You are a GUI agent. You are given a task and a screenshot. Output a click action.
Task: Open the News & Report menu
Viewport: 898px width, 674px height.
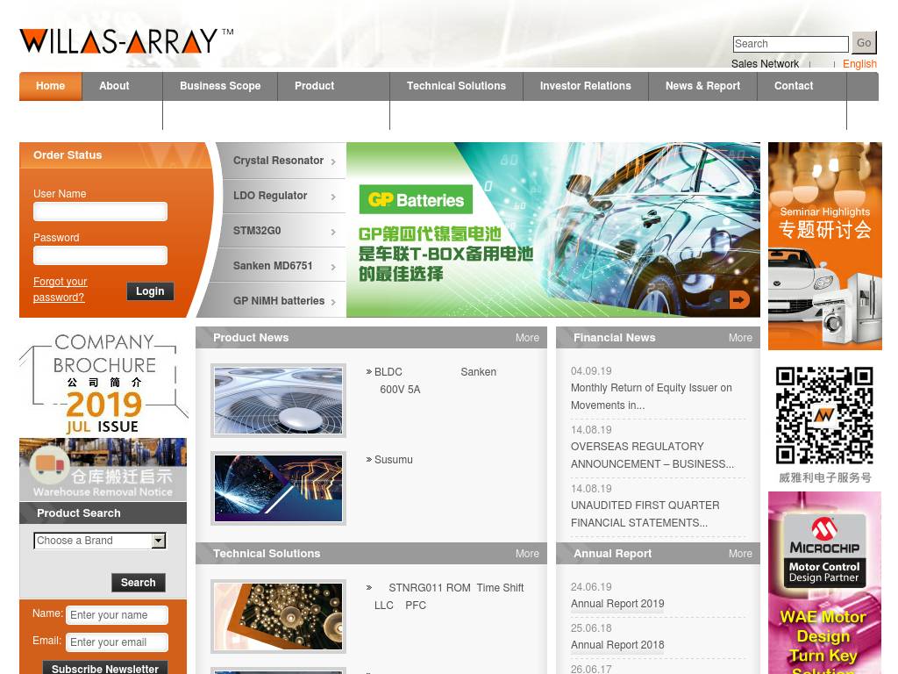702,86
